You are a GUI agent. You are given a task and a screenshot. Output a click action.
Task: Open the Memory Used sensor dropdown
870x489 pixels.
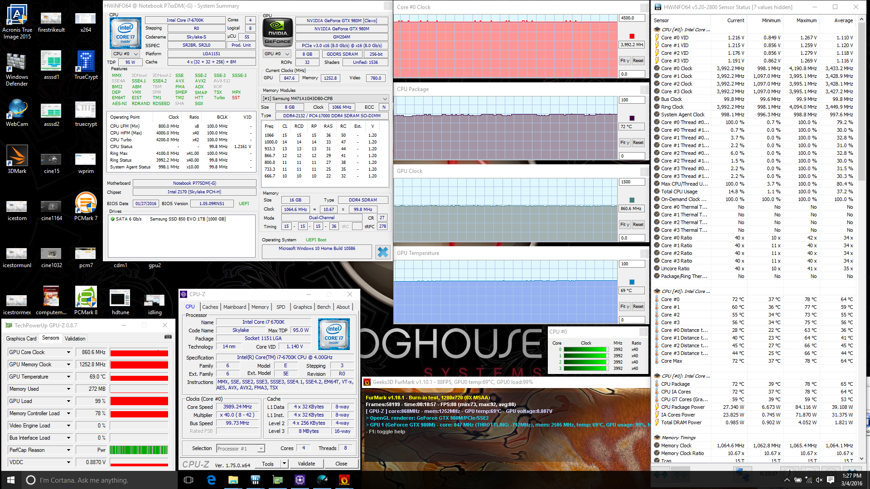point(69,389)
